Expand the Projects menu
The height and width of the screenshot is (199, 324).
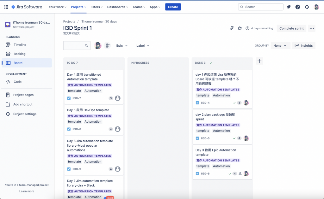78,7
